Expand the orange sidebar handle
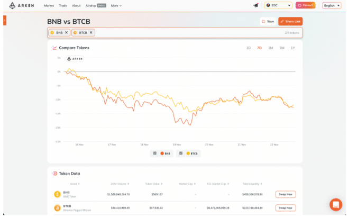Image resolution: width=348 pixels, height=218 pixels. 5,20
